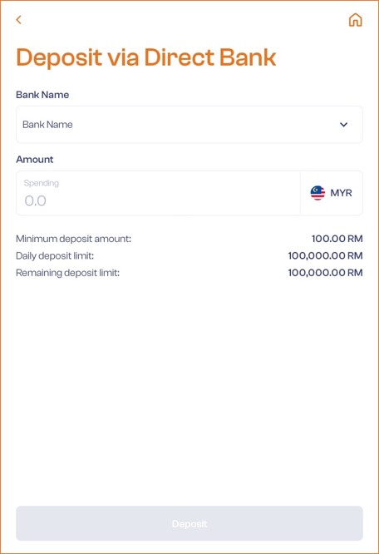The image size is (379, 554).
Task: Click the Spending amount input field
Action: pyautogui.click(x=159, y=193)
